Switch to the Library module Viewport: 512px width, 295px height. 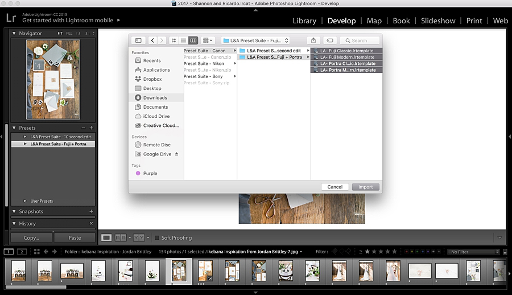click(x=304, y=21)
